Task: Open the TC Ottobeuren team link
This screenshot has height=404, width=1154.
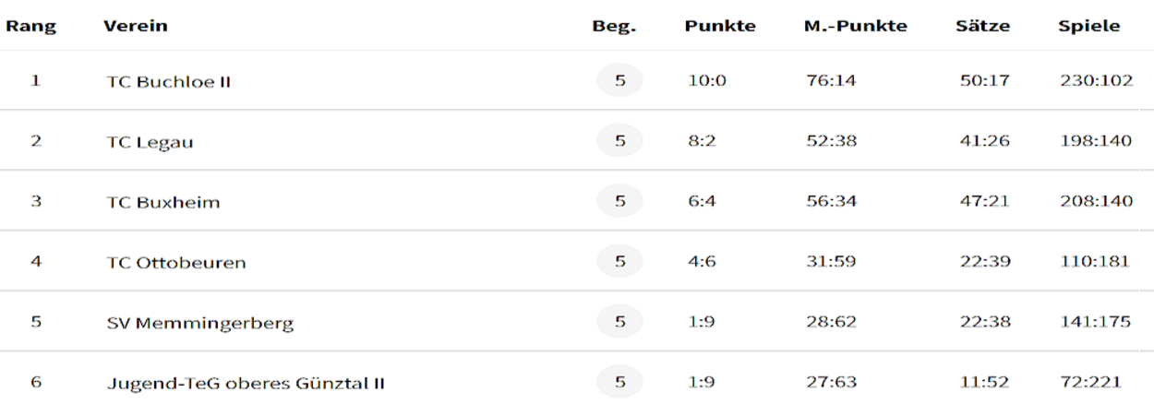Action: click(176, 263)
